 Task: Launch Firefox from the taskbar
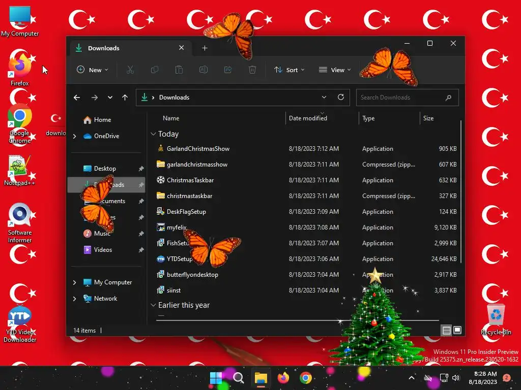[x=283, y=378]
